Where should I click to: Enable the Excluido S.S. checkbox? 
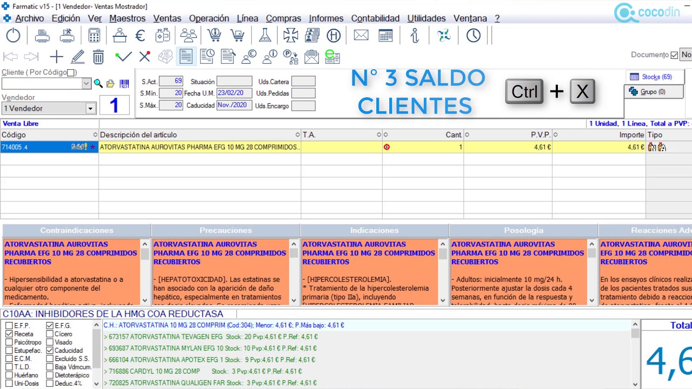point(50,359)
